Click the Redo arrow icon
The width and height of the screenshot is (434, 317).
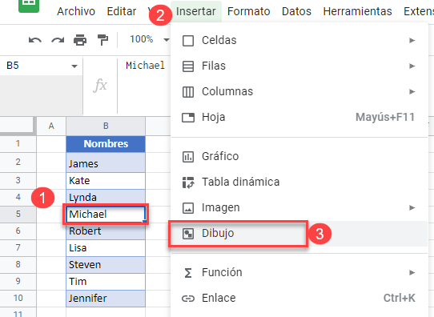(58, 40)
